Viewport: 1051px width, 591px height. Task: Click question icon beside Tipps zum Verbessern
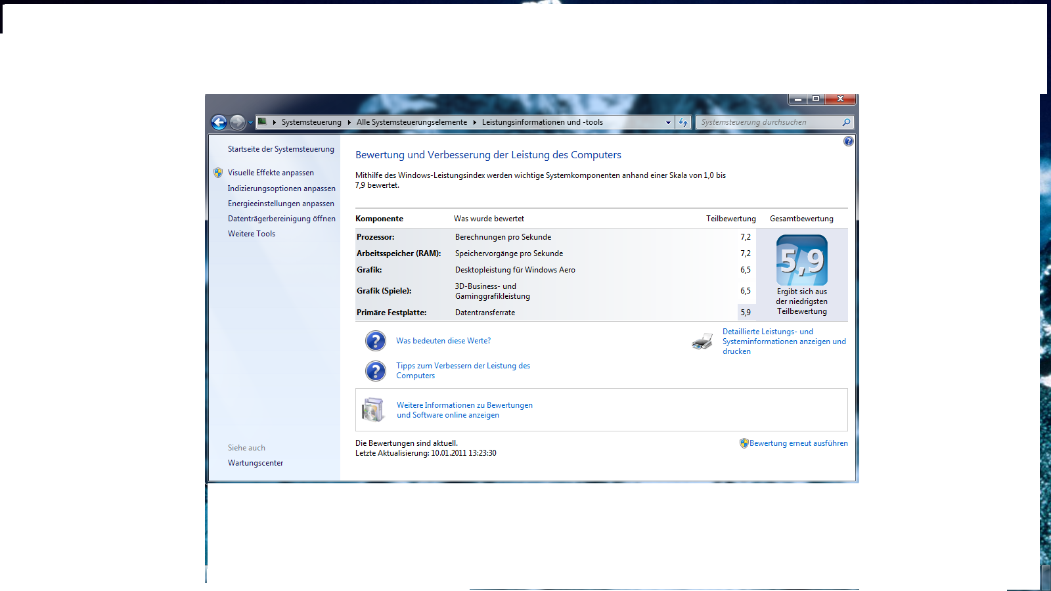click(x=375, y=371)
